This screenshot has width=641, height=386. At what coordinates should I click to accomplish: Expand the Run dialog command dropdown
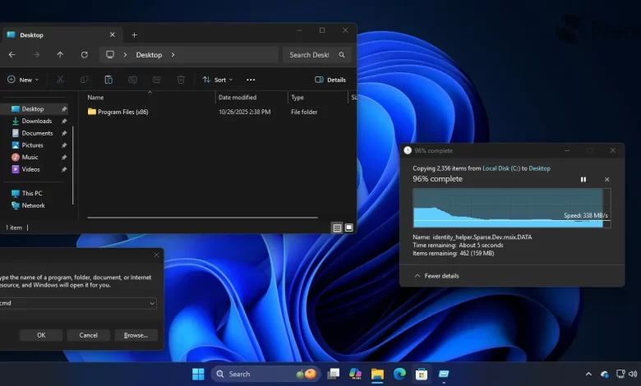click(x=152, y=303)
